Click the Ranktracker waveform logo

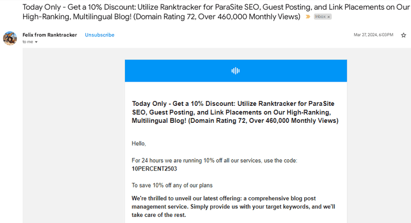coord(236,70)
